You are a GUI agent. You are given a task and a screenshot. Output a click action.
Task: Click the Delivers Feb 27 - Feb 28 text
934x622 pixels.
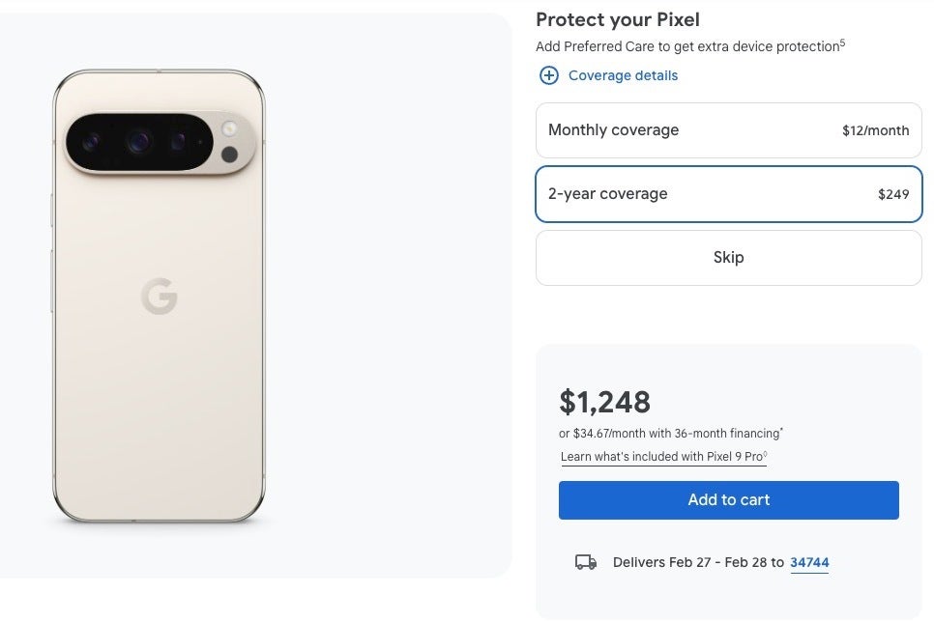point(698,562)
